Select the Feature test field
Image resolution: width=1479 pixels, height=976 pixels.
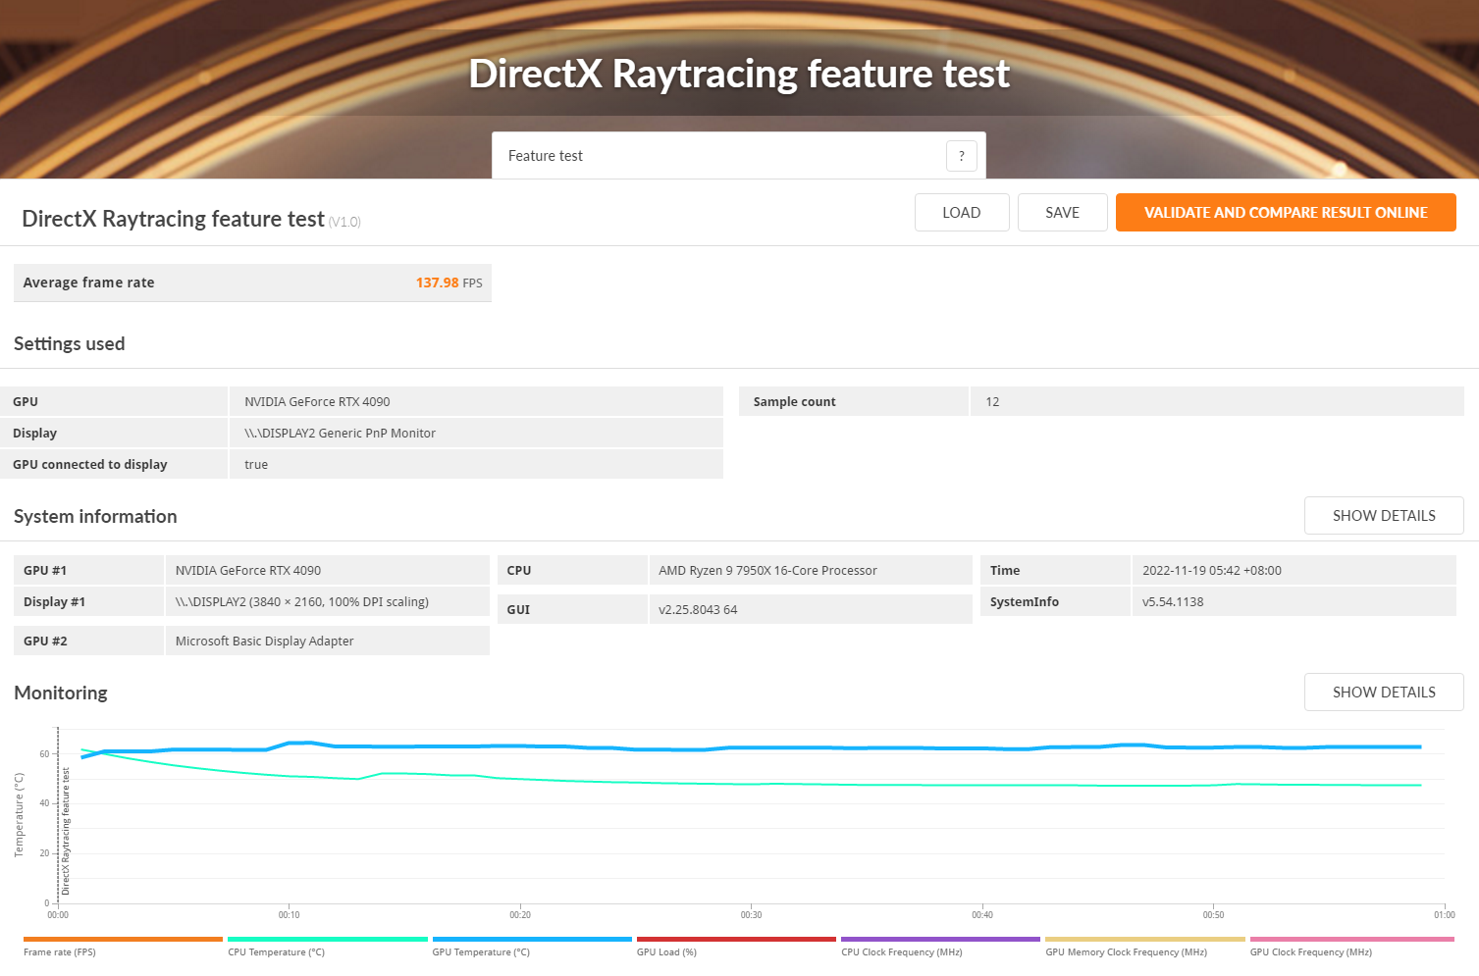click(738, 156)
